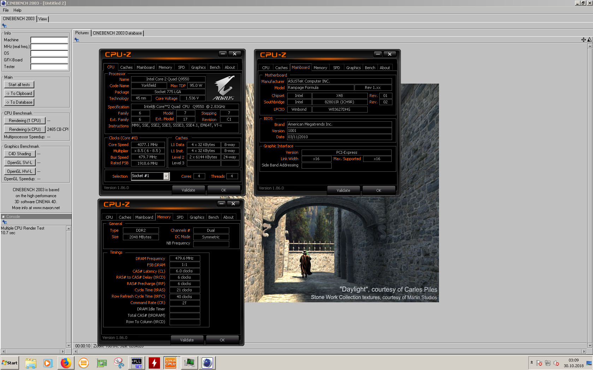
Task: Click the network tray icon
Action: click(548, 363)
